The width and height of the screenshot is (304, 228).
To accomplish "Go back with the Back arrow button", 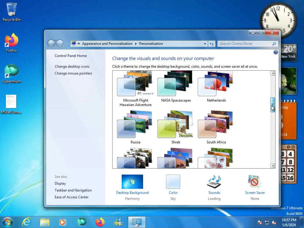I will pyautogui.click(x=51, y=44).
